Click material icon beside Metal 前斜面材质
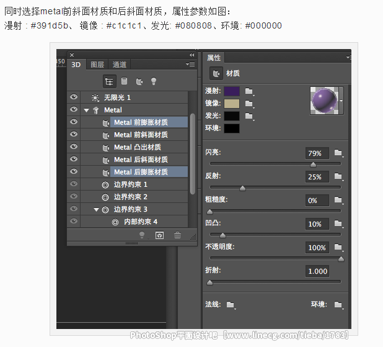 (105, 135)
